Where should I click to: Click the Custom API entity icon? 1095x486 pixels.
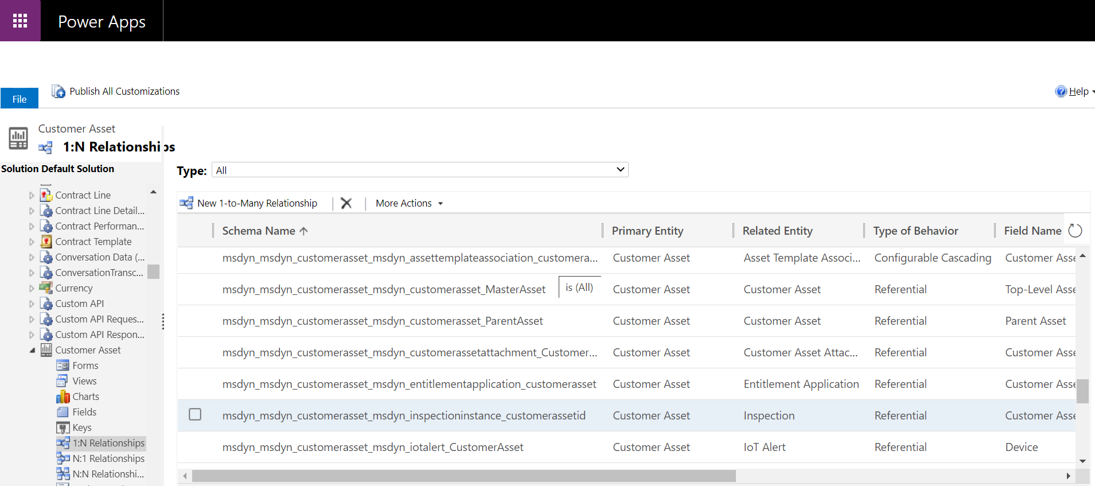point(46,303)
